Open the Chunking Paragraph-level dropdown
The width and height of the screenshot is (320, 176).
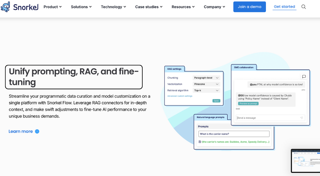coord(206,78)
